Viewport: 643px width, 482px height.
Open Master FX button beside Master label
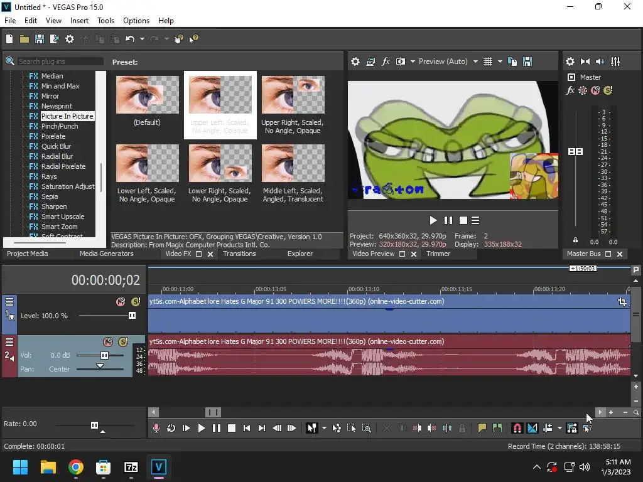pyautogui.click(x=570, y=90)
